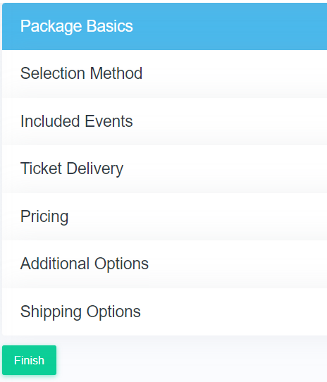Click the Shipping Options row
The height and width of the screenshot is (382, 327).
pos(164,312)
